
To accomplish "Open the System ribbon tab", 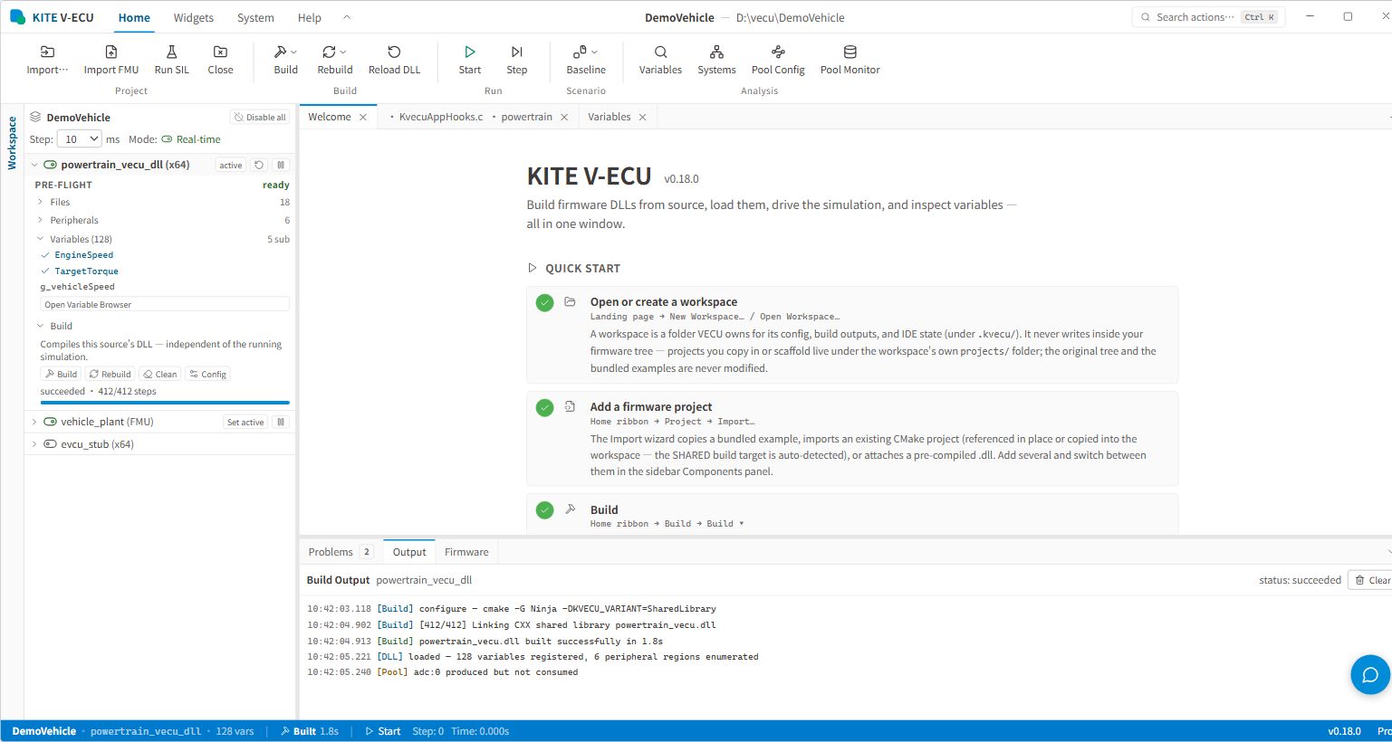I will click(255, 17).
